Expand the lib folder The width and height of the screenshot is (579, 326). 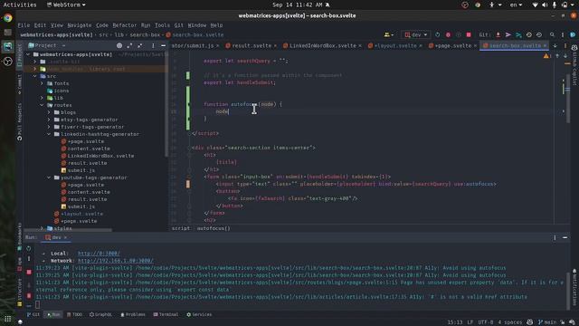tap(42, 98)
